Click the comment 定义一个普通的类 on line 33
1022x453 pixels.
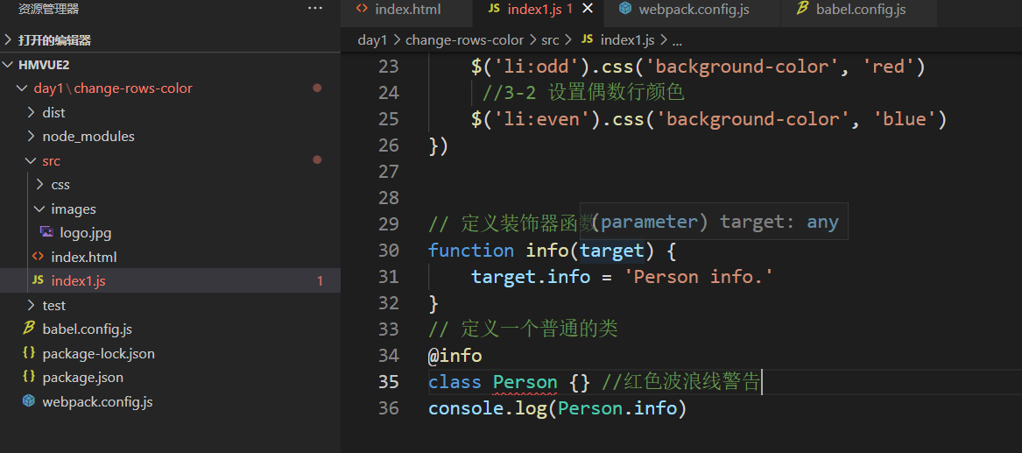523,329
